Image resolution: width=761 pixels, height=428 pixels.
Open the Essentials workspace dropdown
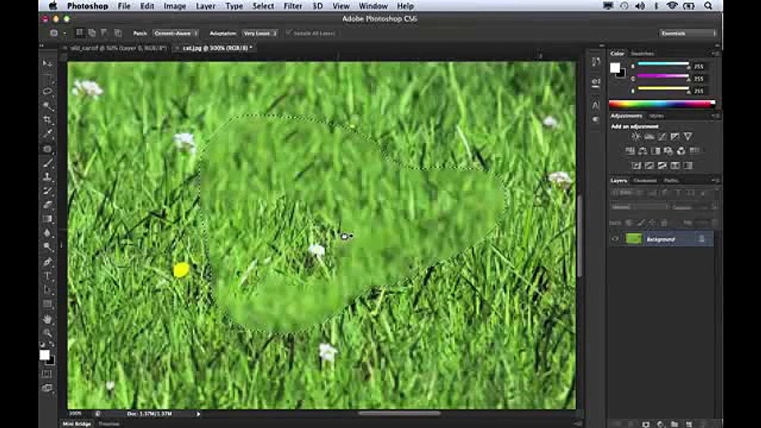tap(688, 33)
